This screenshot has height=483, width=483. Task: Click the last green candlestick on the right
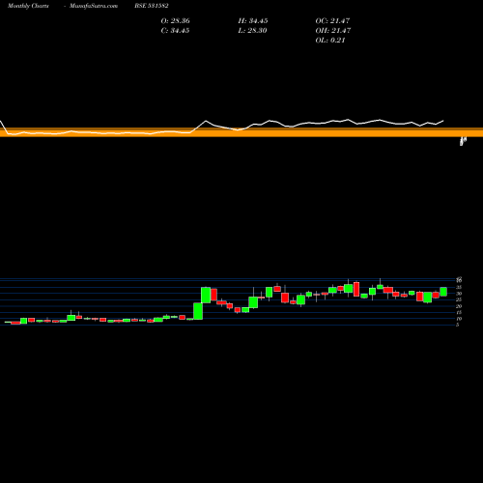[443, 292]
